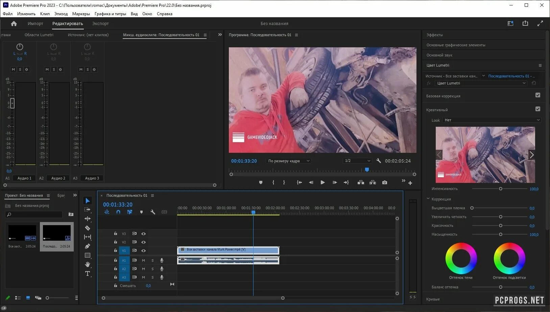Screen dimensions: 550x312
Task: Go to Out point button
Action: pos(346,183)
